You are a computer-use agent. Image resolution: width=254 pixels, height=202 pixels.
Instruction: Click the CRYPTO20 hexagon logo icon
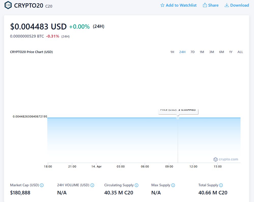8,5
